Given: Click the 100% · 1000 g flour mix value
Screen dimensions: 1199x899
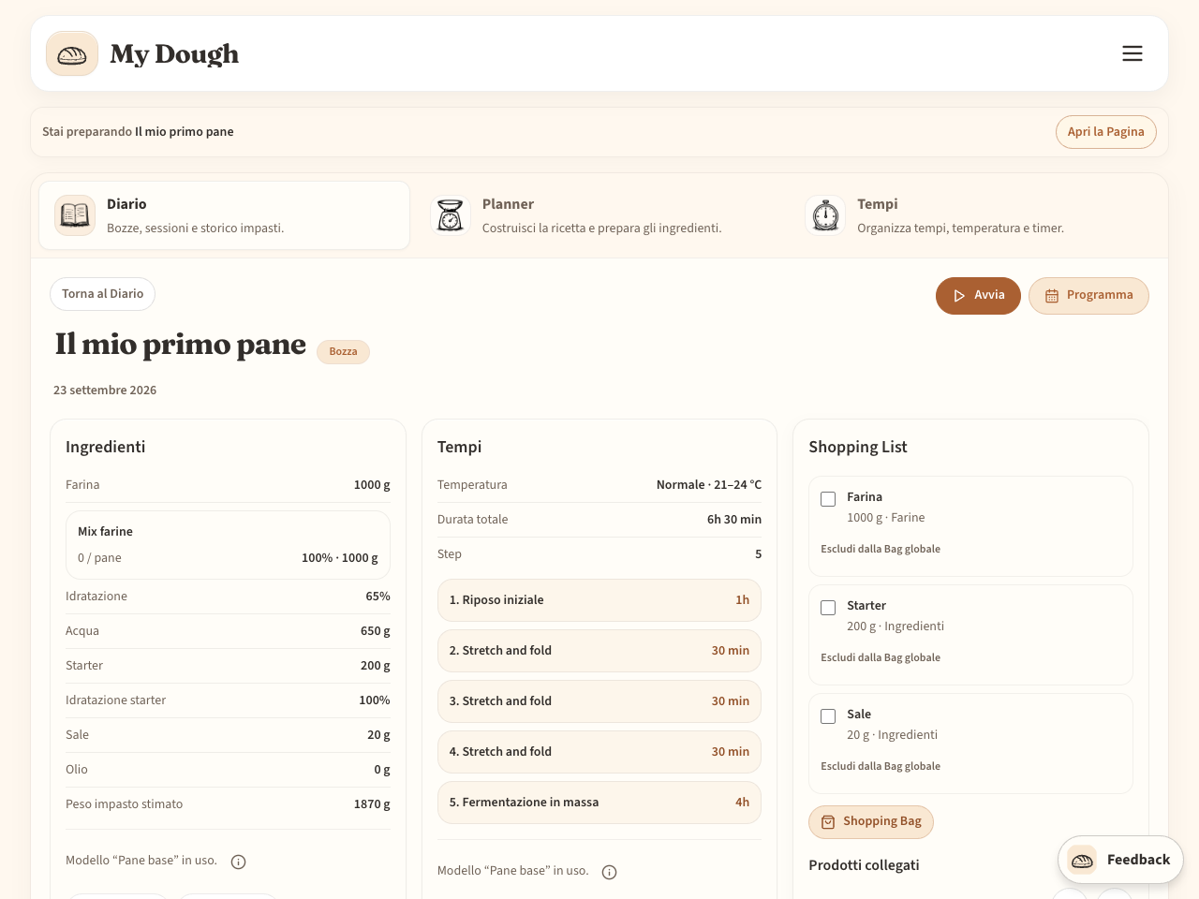Looking at the screenshot, I should coord(340,558).
